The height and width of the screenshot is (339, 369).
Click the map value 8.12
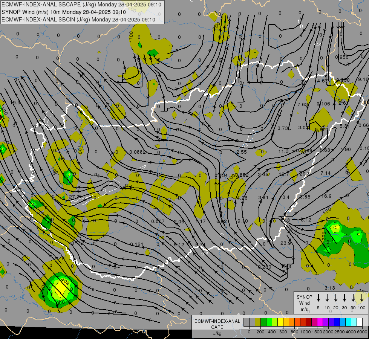[x=306, y=220]
